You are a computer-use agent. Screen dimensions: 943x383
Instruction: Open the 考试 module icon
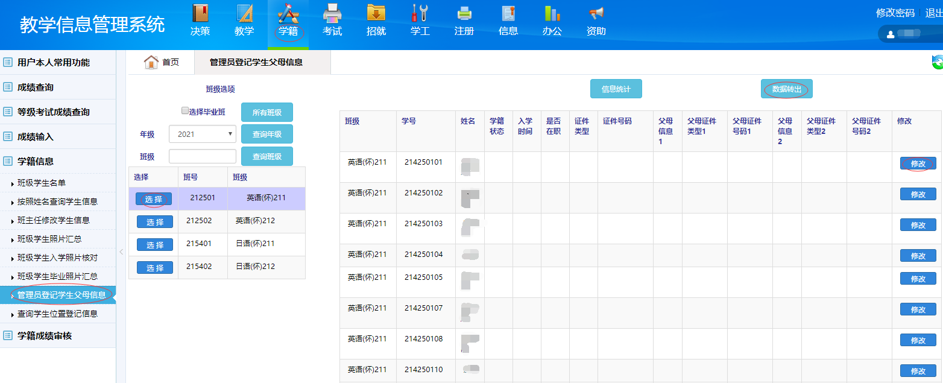[332, 13]
